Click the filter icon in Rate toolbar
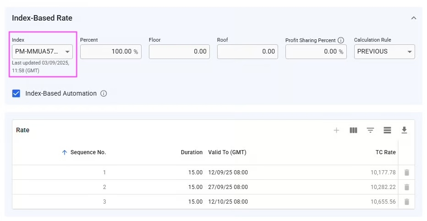Viewport: 427px width, 221px height. coord(370,130)
